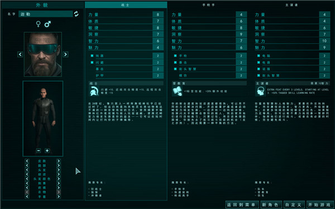Open 自定义 character customization

point(294,205)
